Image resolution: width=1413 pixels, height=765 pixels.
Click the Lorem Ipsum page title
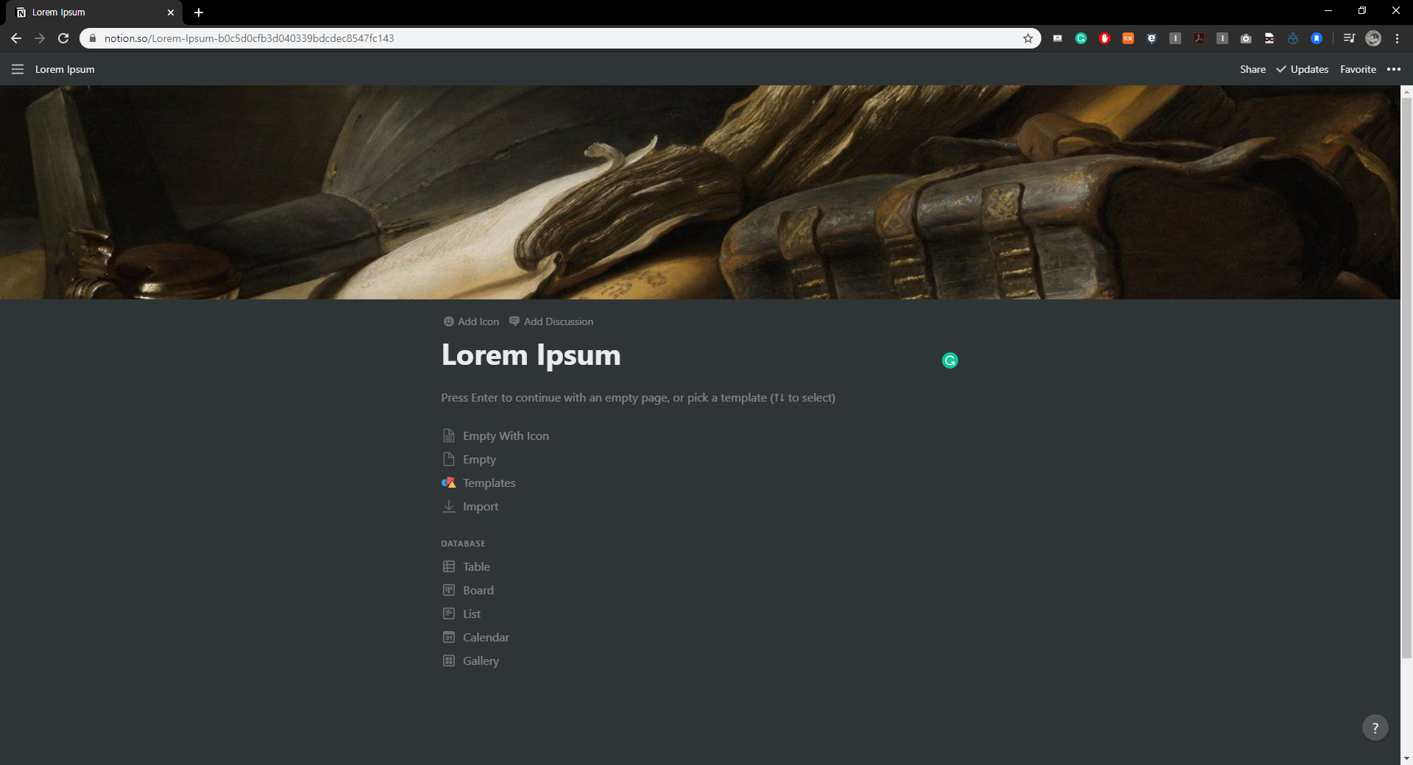(x=531, y=355)
